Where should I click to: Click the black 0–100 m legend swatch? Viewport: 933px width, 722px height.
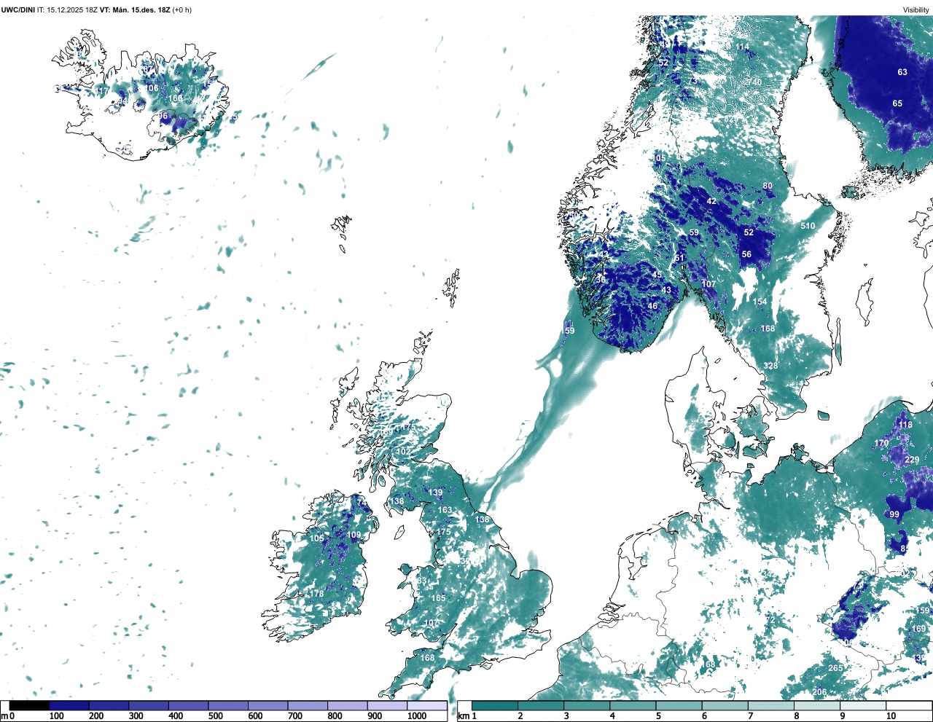coord(29,705)
